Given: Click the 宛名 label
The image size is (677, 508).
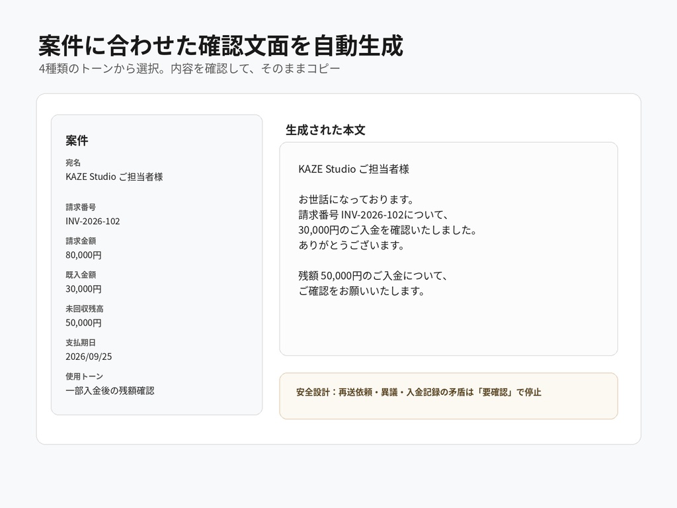Looking at the screenshot, I should (x=73, y=163).
